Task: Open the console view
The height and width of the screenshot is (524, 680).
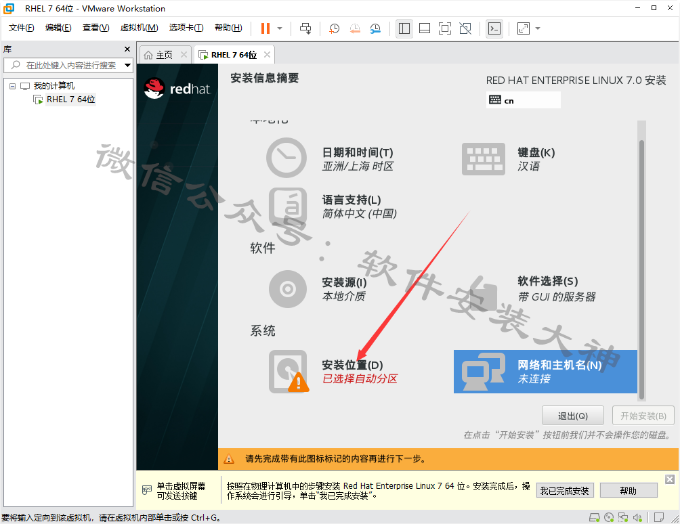Action: tap(494, 28)
